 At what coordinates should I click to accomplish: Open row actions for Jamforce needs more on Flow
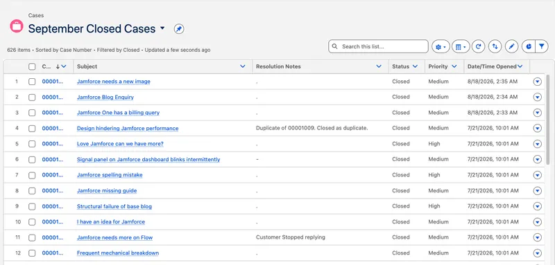537,237
